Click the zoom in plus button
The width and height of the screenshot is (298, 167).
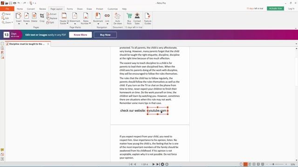pos(286,164)
